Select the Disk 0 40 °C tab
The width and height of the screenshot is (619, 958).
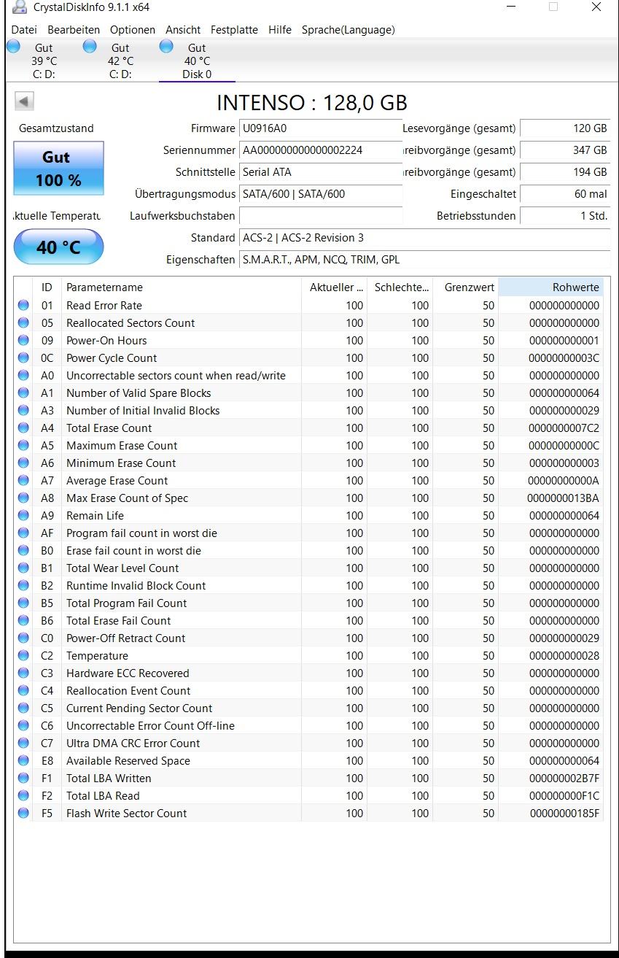[197, 61]
